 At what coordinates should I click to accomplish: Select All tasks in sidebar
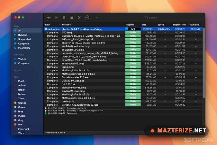(x=27, y=30)
